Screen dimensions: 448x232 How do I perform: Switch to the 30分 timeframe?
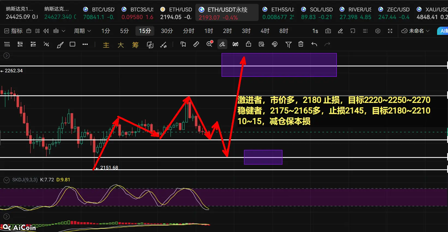coord(167,31)
